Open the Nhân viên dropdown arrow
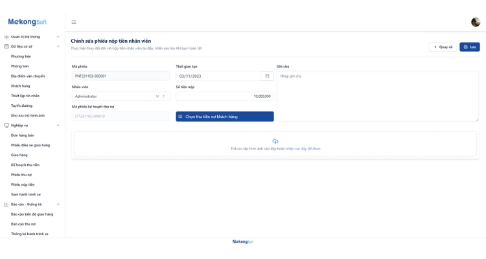The height and width of the screenshot is (259, 486). click(x=164, y=96)
